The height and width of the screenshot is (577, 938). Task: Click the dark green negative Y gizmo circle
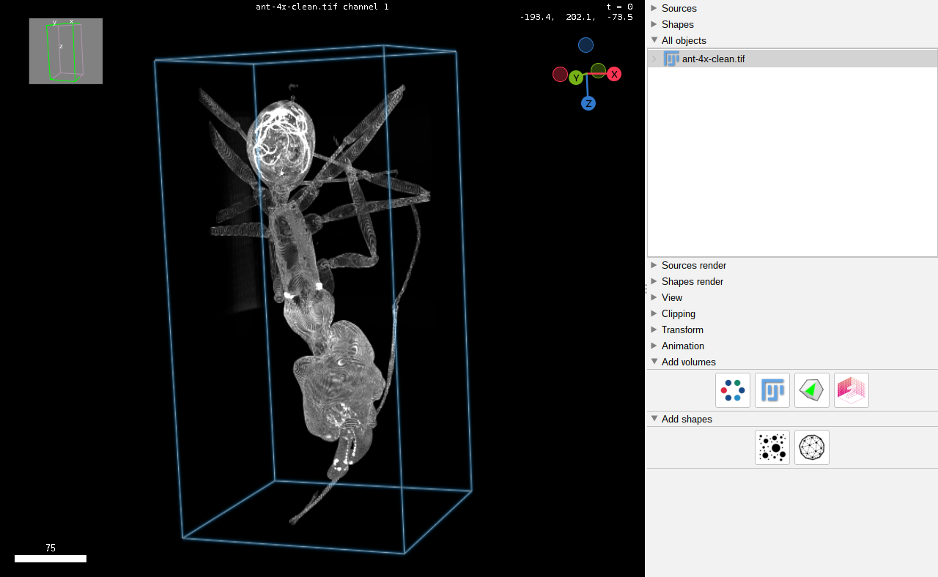click(599, 70)
